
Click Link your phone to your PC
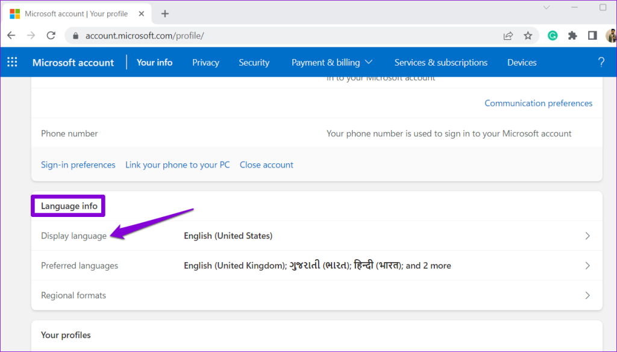pos(178,165)
